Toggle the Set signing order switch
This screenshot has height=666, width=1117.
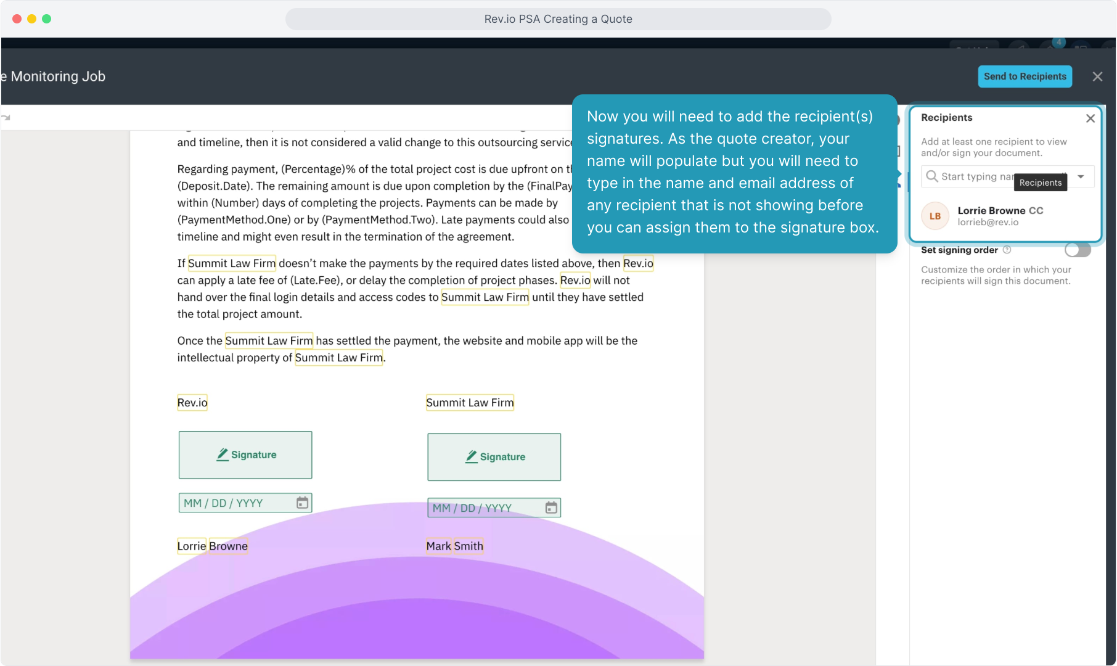[x=1078, y=250]
